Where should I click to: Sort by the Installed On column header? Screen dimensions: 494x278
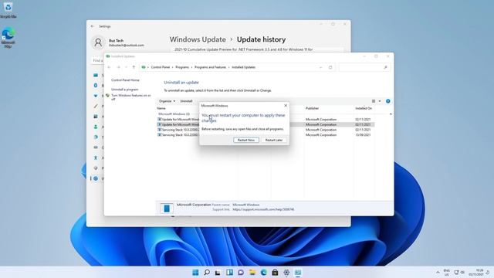coord(364,108)
